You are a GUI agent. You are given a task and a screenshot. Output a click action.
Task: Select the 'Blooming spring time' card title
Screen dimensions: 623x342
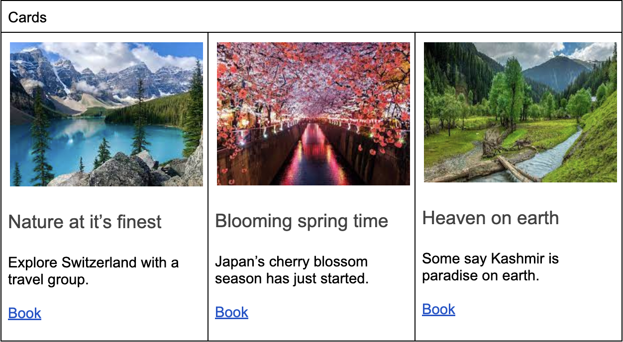pos(302,221)
